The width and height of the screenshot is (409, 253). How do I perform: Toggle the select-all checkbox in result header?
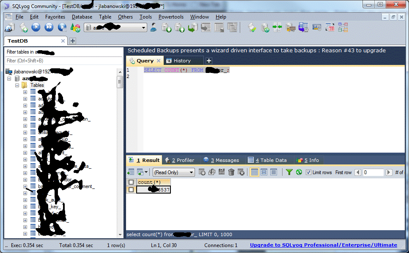[132, 182]
